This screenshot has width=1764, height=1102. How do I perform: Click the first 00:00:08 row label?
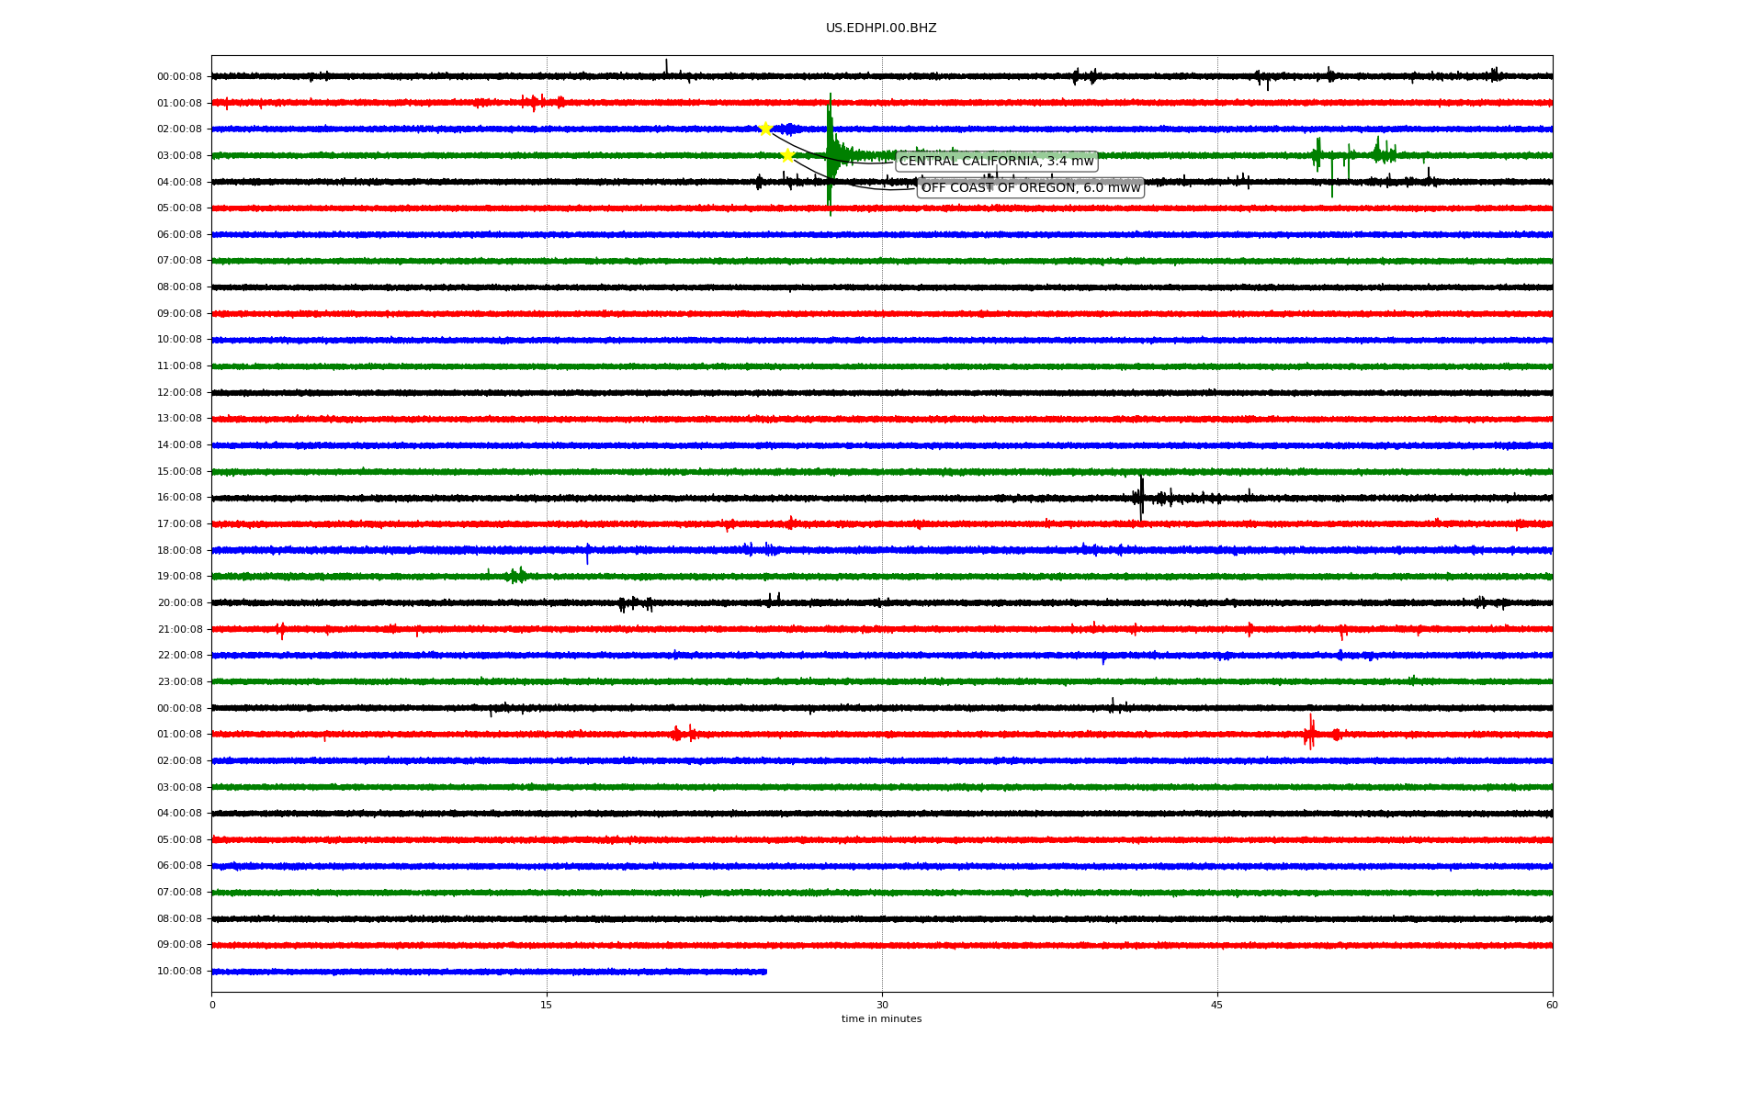[x=179, y=77]
